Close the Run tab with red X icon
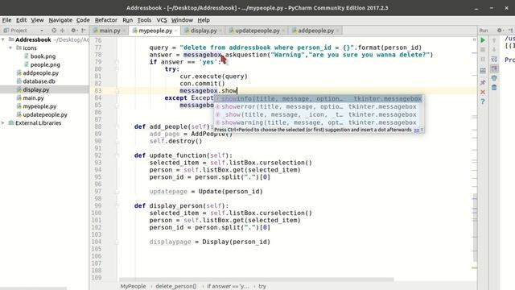This screenshot has width=515, height=290. (483, 92)
